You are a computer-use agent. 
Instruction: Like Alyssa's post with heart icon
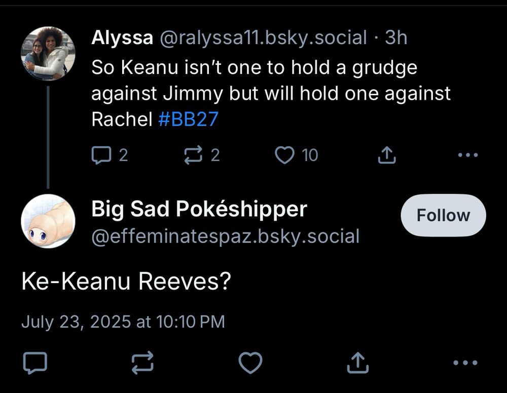[284, 155]
